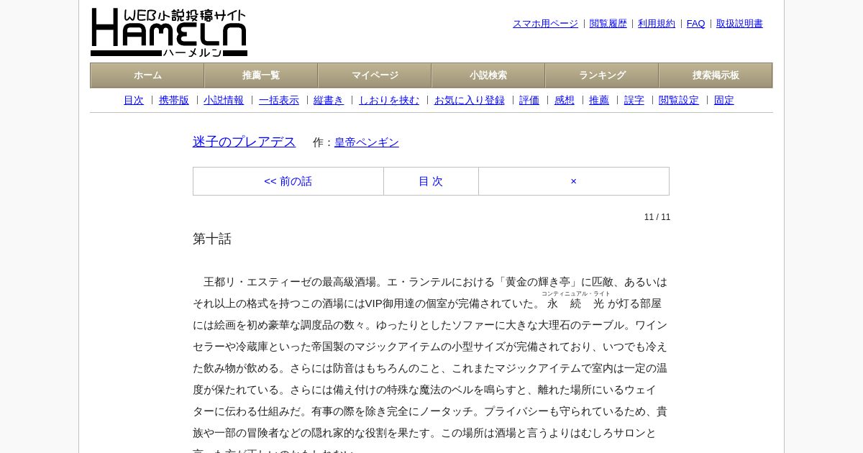863x453 pixels.
Task: Open 小説情報 in the submenu
Action: (x=224, y=101)
